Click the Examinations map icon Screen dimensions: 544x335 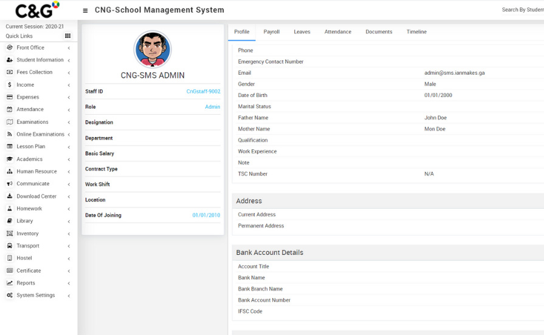pyautogui.click(x=10, y=122)
